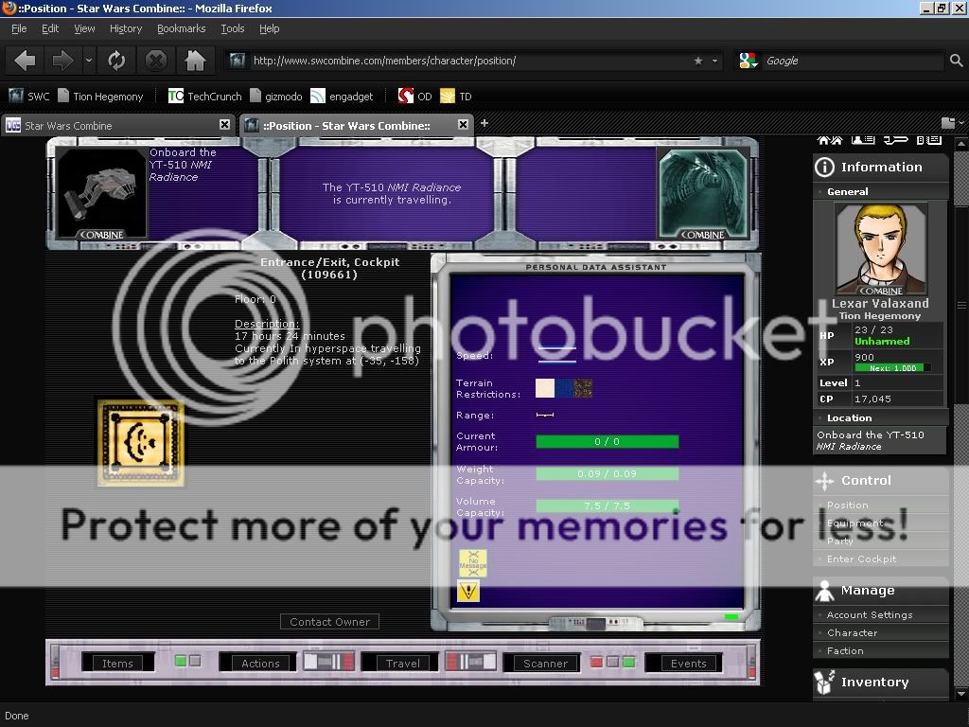Click the Current Armour green bar
969x727 pixels.
click(607, 441)
